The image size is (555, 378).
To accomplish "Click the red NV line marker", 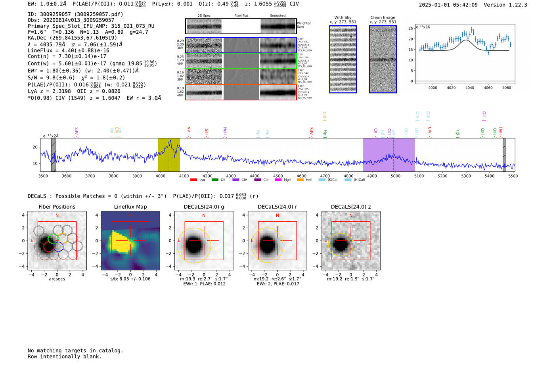I will pos(189,132).
